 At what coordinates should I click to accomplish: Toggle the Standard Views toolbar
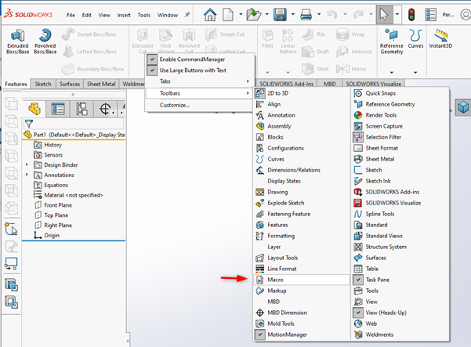pyautogui.click(x=400, y=236)
